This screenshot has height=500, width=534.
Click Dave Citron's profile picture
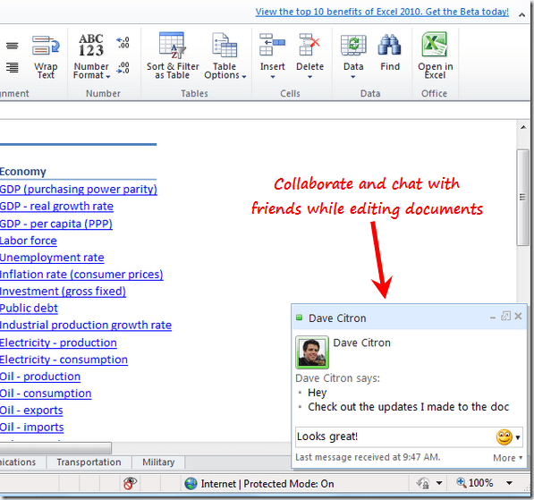click(x=312, y=352)
